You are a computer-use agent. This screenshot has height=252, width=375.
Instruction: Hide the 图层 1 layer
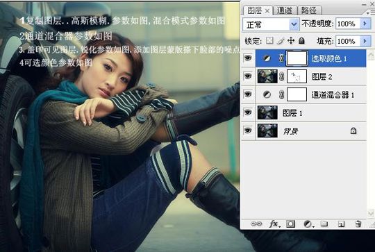point(248,112)
